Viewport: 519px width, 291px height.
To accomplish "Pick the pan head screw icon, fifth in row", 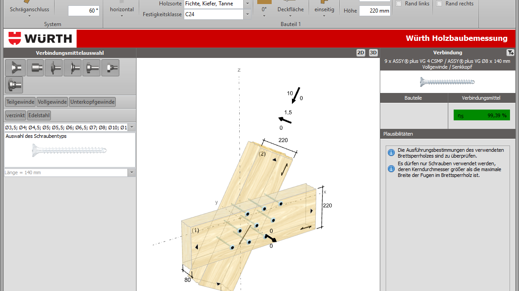I will coord(91,68).
